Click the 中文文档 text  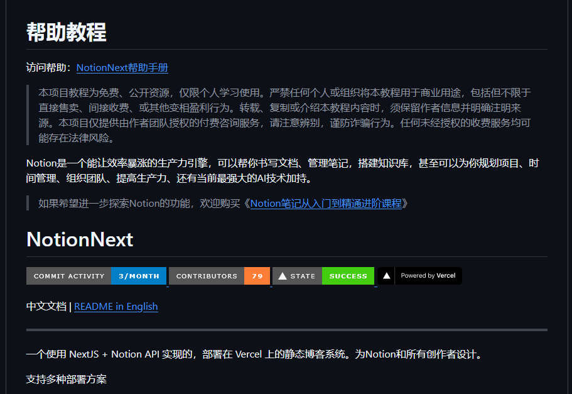46,307
